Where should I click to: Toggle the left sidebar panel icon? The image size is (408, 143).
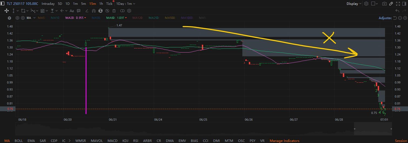point(2,4)
